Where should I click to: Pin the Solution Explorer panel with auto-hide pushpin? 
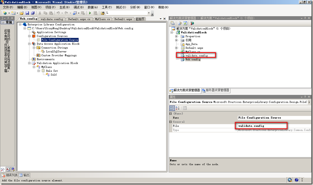tap(305, 18)
